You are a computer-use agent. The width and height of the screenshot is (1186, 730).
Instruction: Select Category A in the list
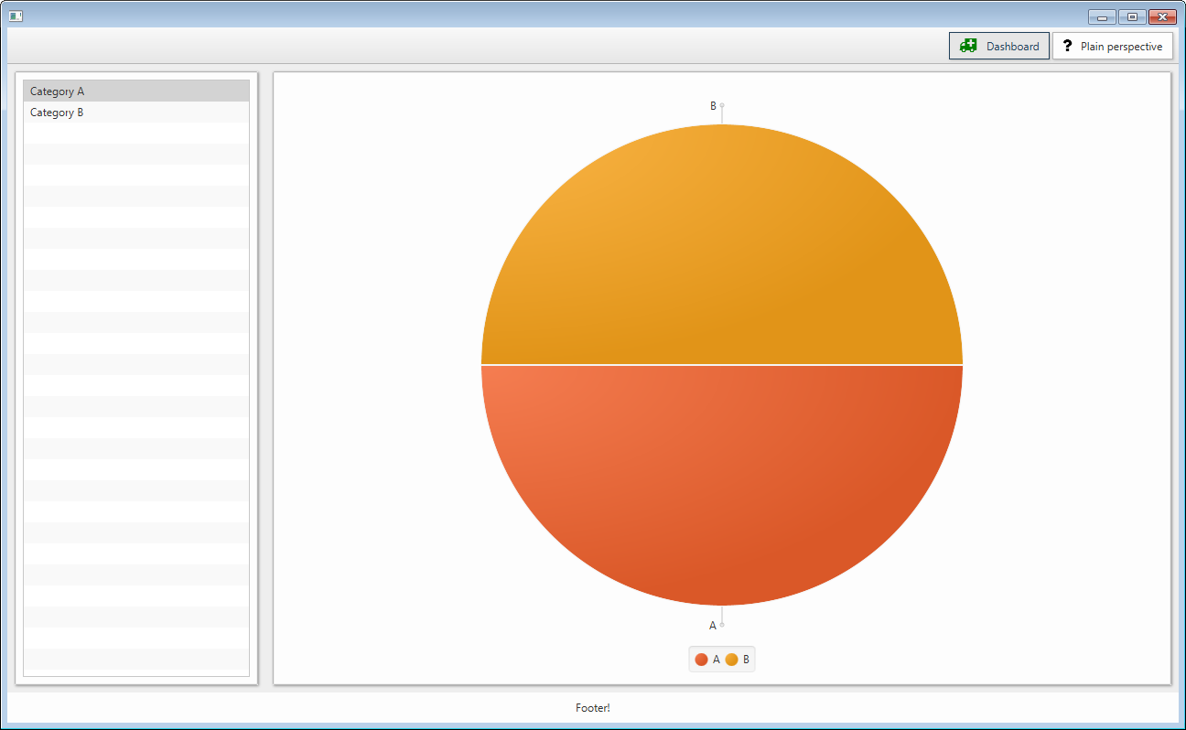pos(136,91)
